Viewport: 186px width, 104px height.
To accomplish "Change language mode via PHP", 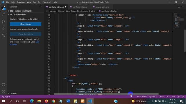I will coord(174,96).
